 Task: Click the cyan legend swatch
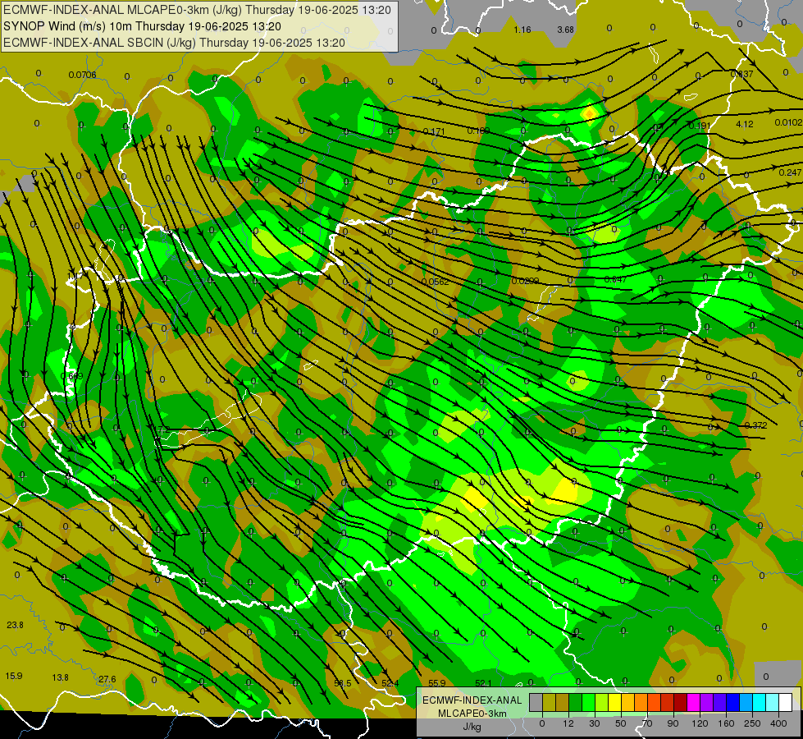pyautogui.click(x=760, y=702)
